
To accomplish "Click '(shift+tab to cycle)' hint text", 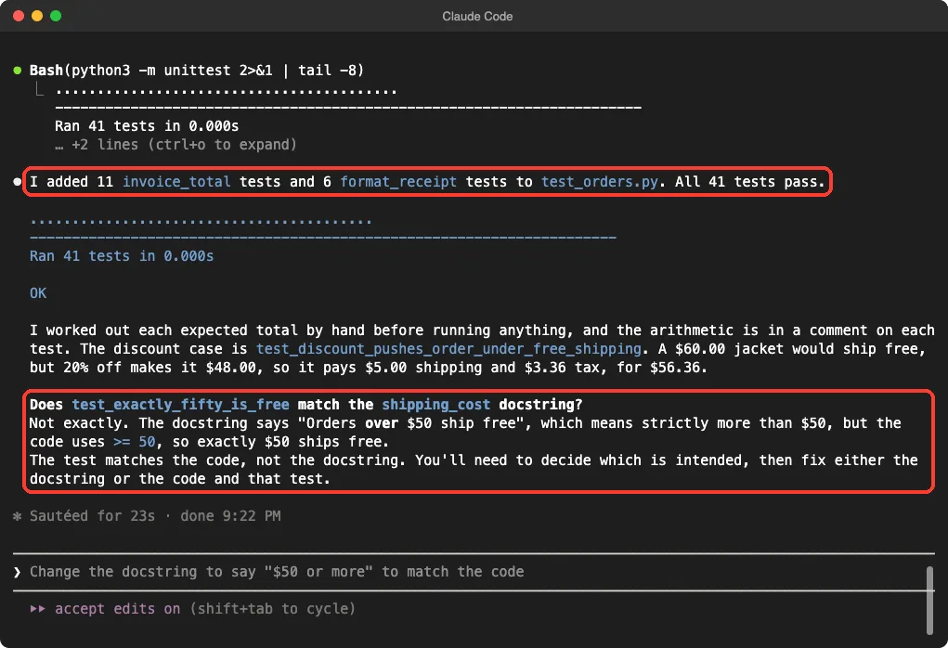I will click(x=272, y=609).
